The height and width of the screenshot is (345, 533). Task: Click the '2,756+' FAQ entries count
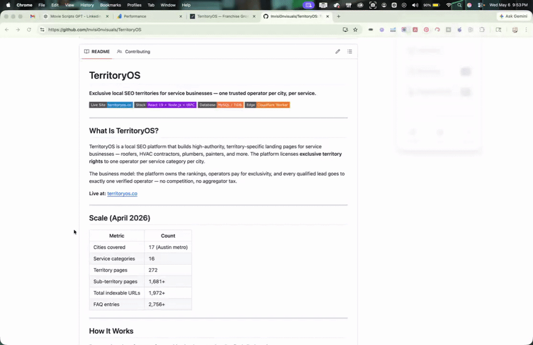click(168, 304)
